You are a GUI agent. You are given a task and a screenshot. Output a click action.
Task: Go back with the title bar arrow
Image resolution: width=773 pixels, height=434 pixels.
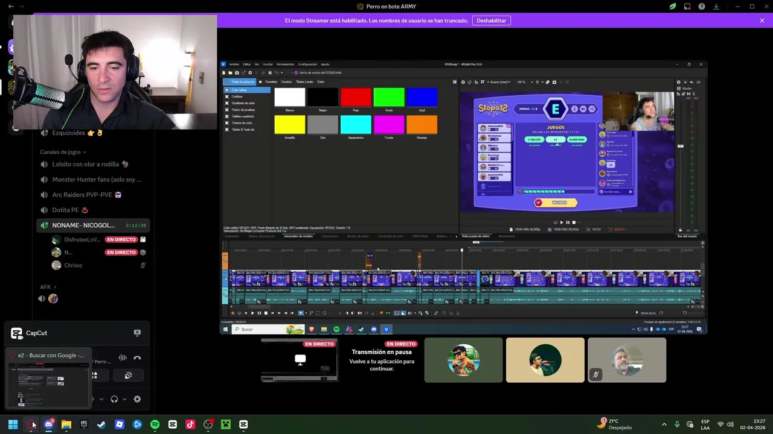click(11, 7)
